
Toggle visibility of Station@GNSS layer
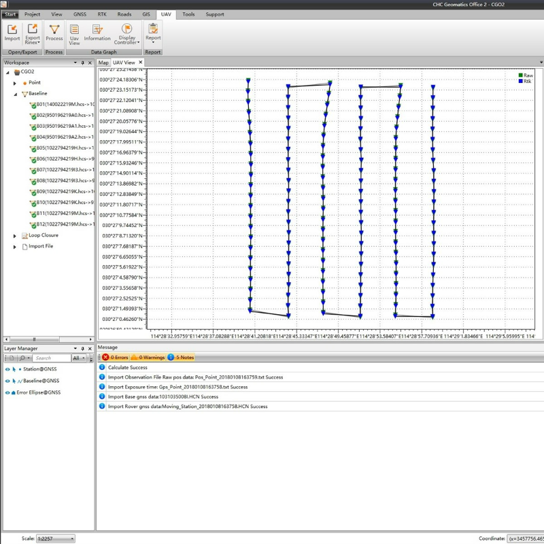coord(7,369)
